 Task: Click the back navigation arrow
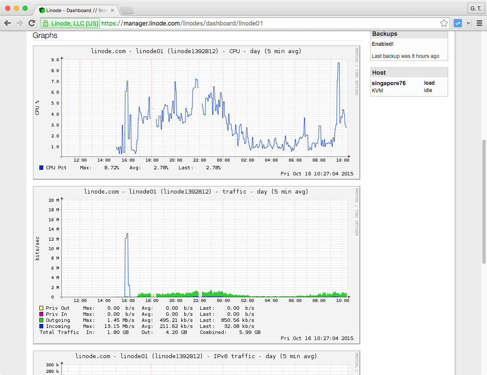click(7, 23)
